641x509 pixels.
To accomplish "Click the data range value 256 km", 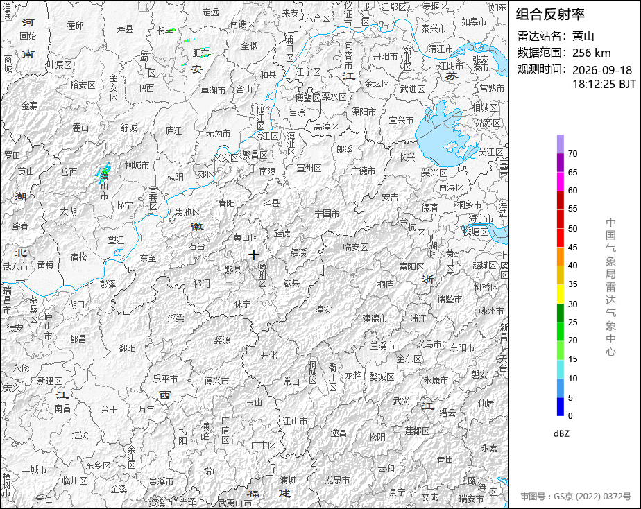I will 592,53.
